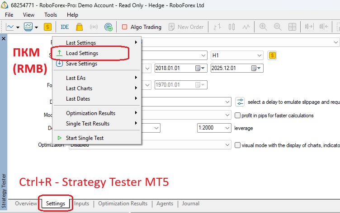The image size is (340, 213).
Task: Close the Strategy Tester panel
Action: click(4, 39)
